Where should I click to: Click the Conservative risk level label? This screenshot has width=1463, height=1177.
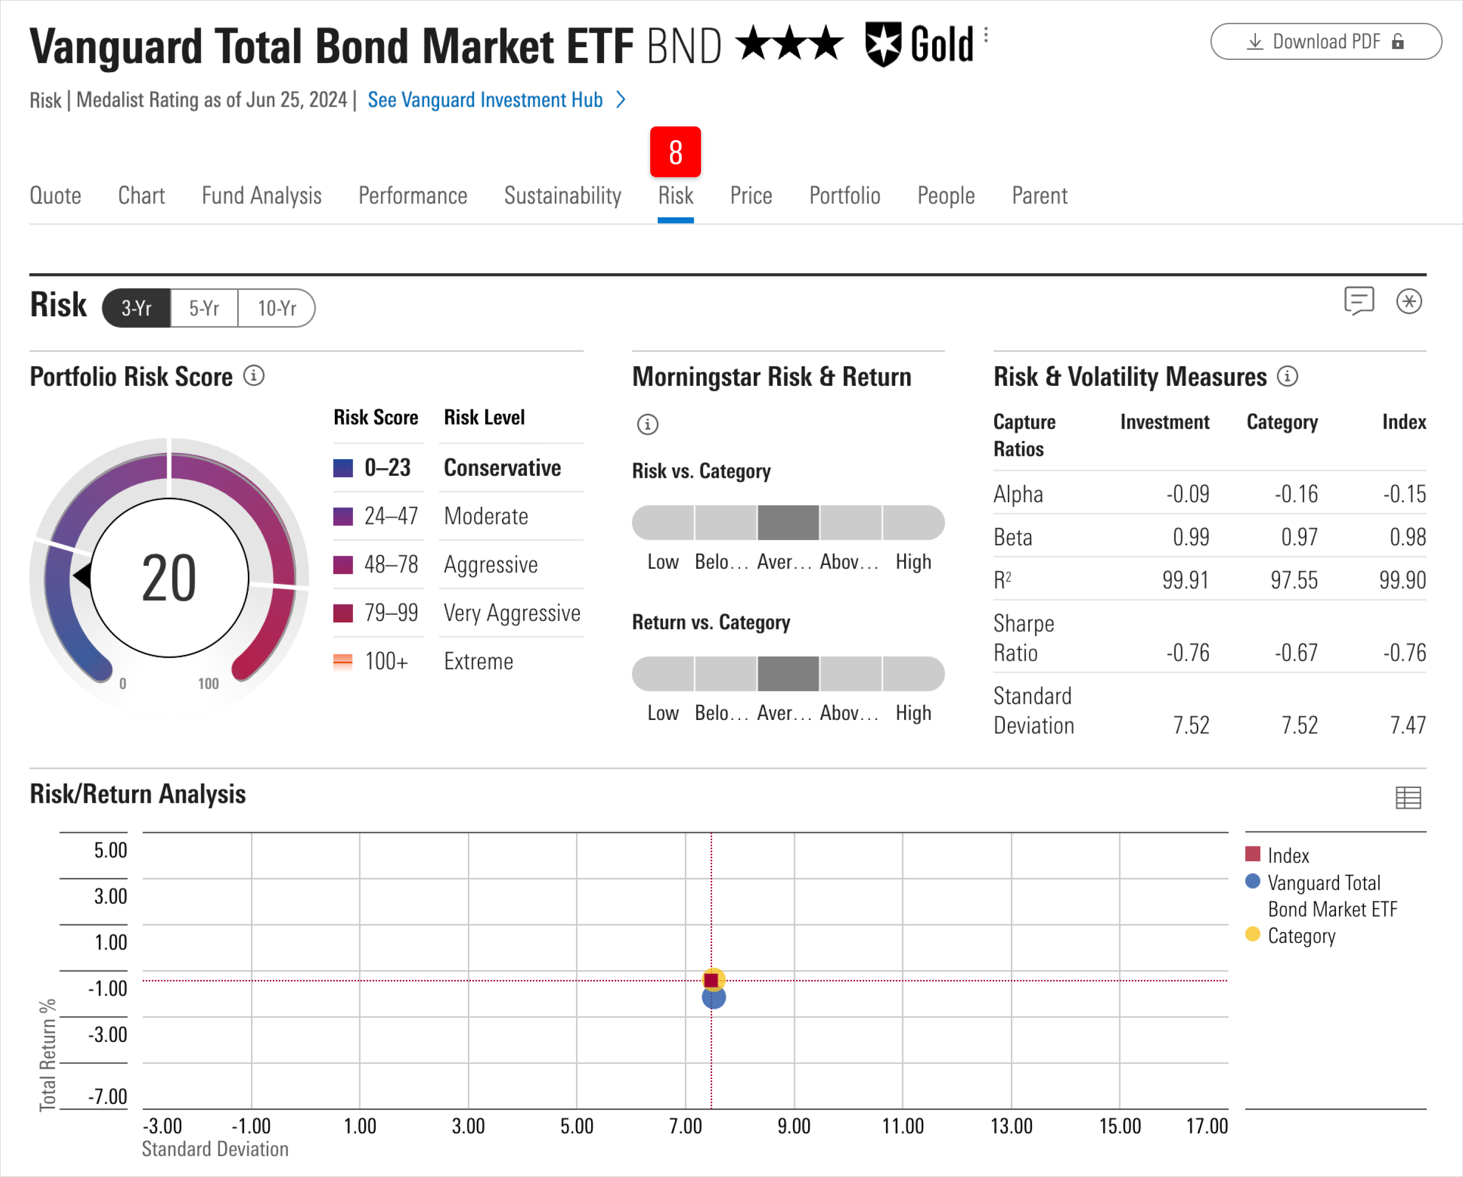502,468
